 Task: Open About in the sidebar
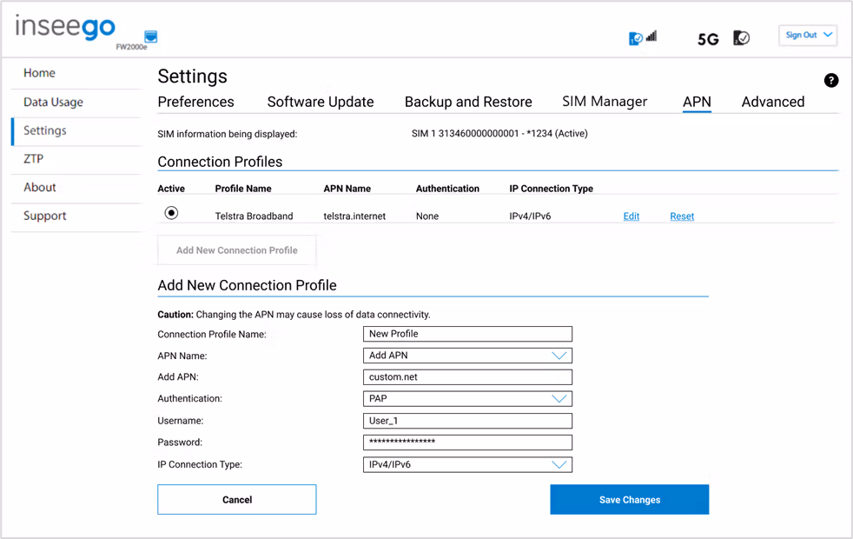[x=40, y=187]
